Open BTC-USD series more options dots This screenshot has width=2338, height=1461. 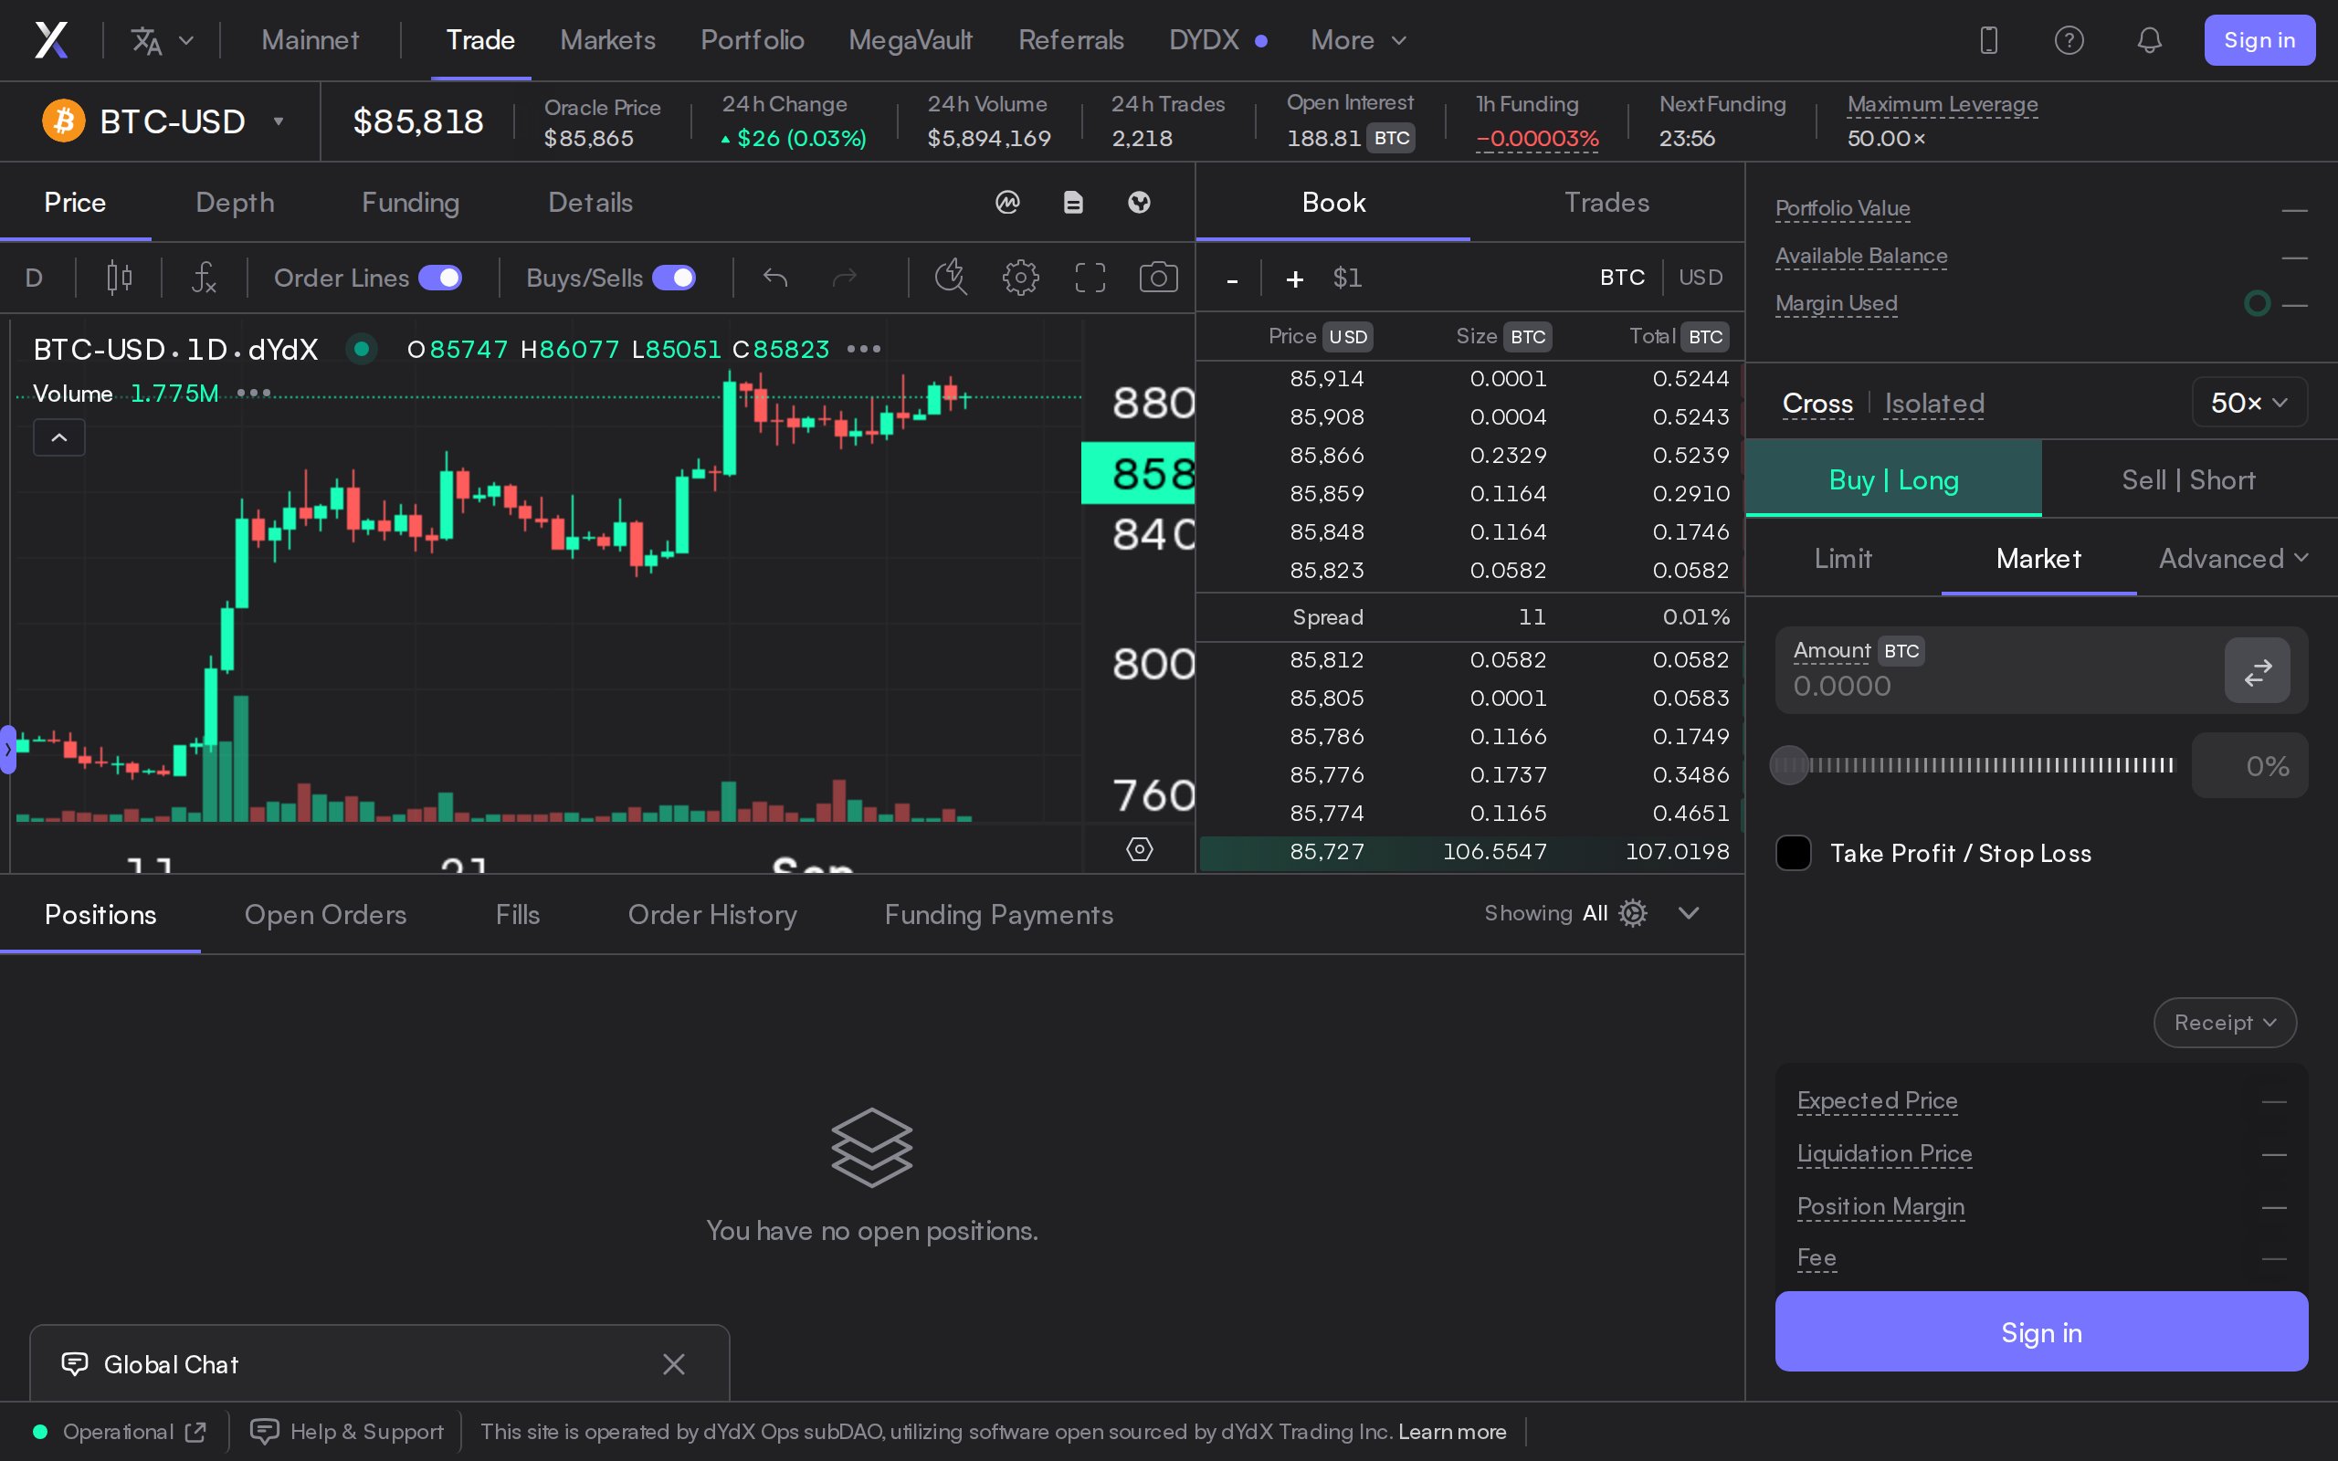[x=863, y=349]
